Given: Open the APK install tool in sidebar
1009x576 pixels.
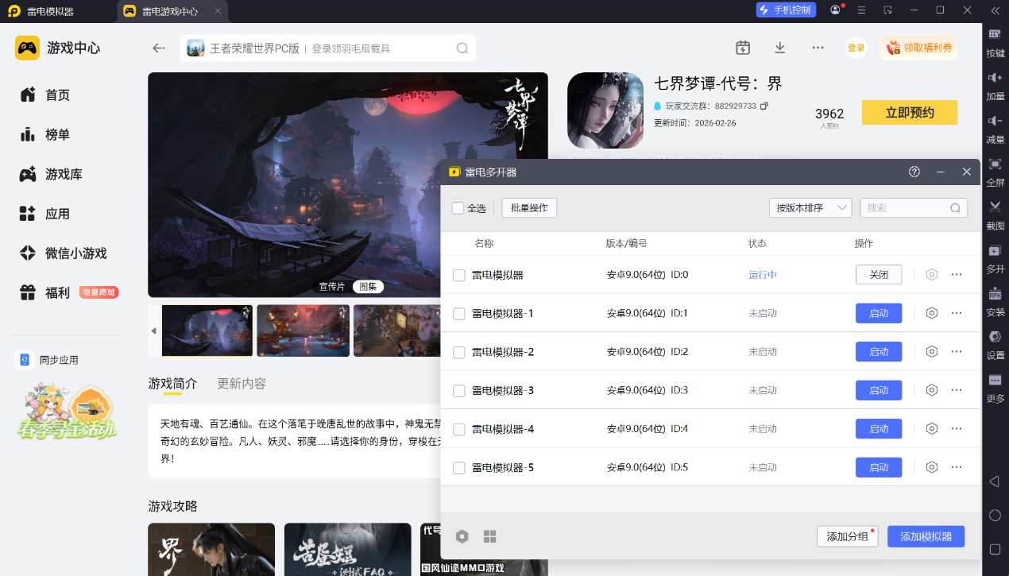Looking at the screenshot, I should coord(995,294).
